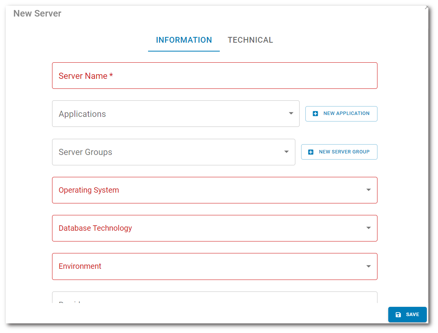The image size is (438, 333).
Task: Expand the Server Groups dropdown arrow
Action: point(286,152)
